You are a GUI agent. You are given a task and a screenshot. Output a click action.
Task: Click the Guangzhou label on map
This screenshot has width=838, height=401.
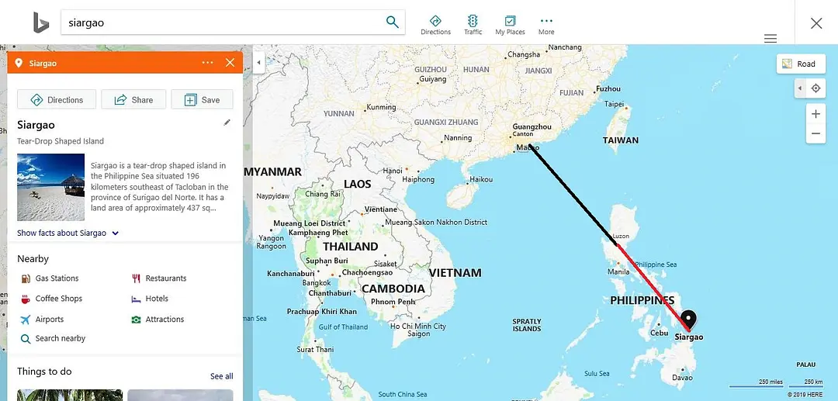[x=532, y=126]
